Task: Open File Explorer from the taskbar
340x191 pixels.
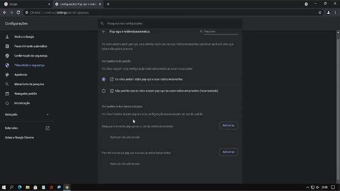Action: [28, 187]
